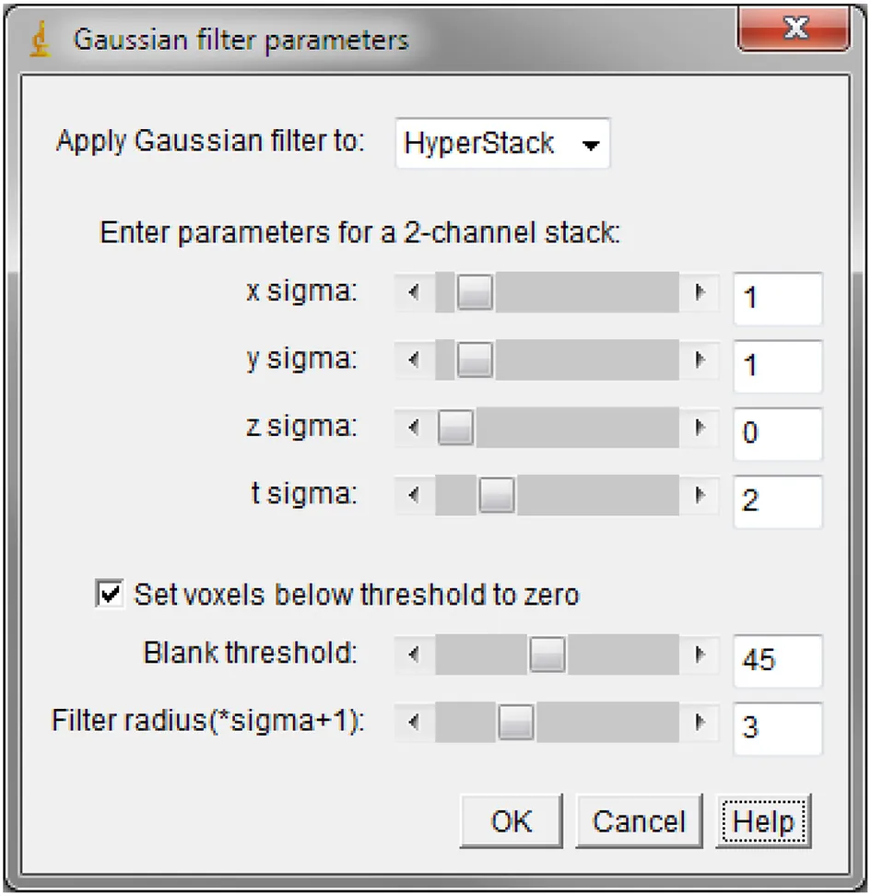Click the t sigma value field

[x=776, y=501]
